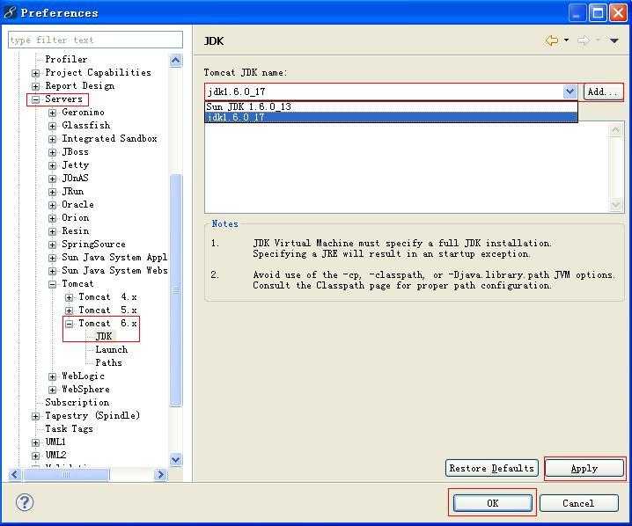Select Sun JDK 1.6.0_13 from the list

click(391, 106)
